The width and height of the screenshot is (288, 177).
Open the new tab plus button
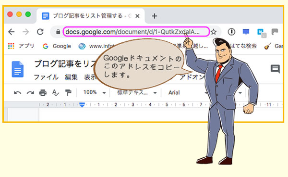coord(154,16)
